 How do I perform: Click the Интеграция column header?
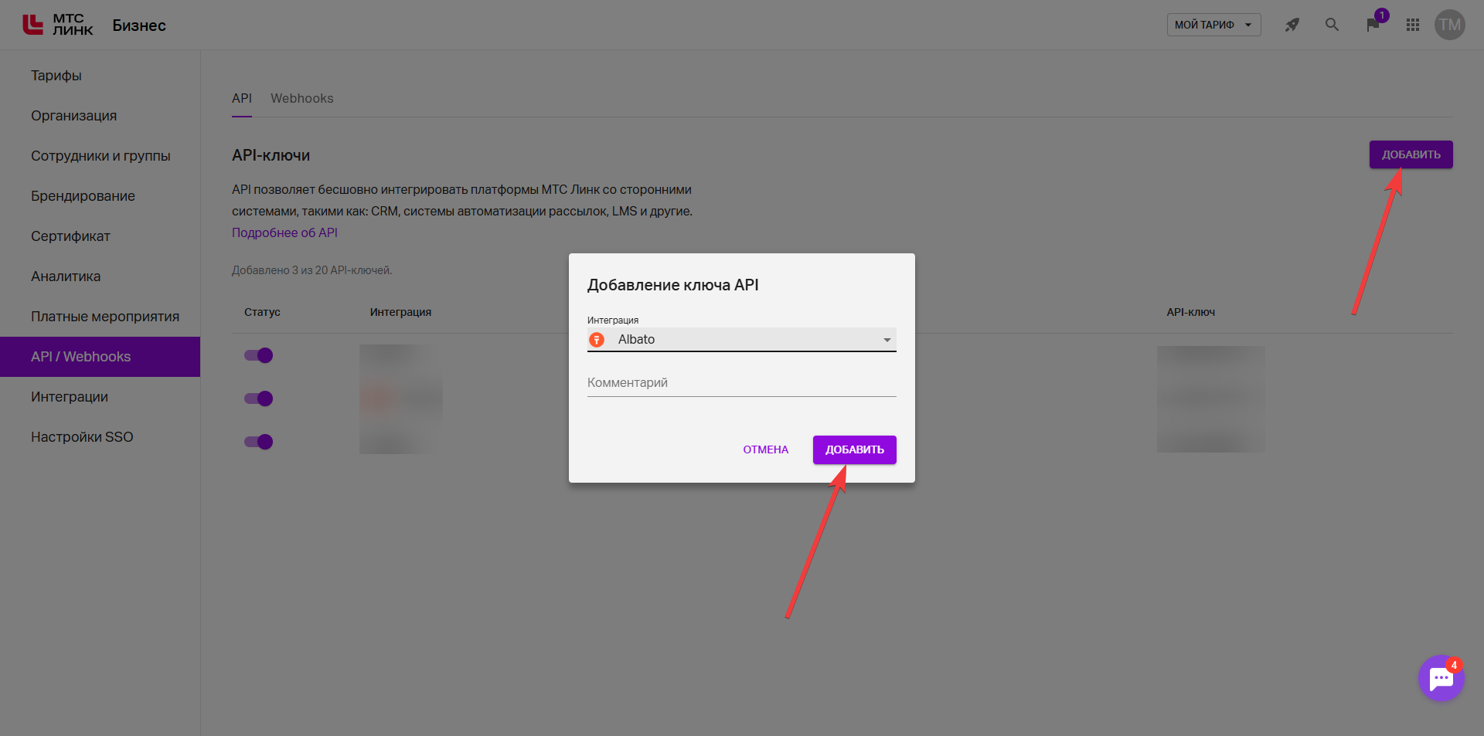pyautogui.click(x=400, y=312)
